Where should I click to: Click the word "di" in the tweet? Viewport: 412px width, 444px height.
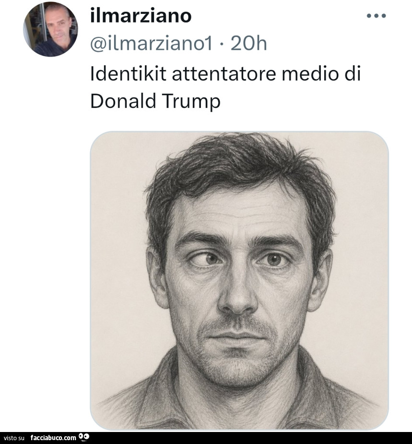pos(352,74)
